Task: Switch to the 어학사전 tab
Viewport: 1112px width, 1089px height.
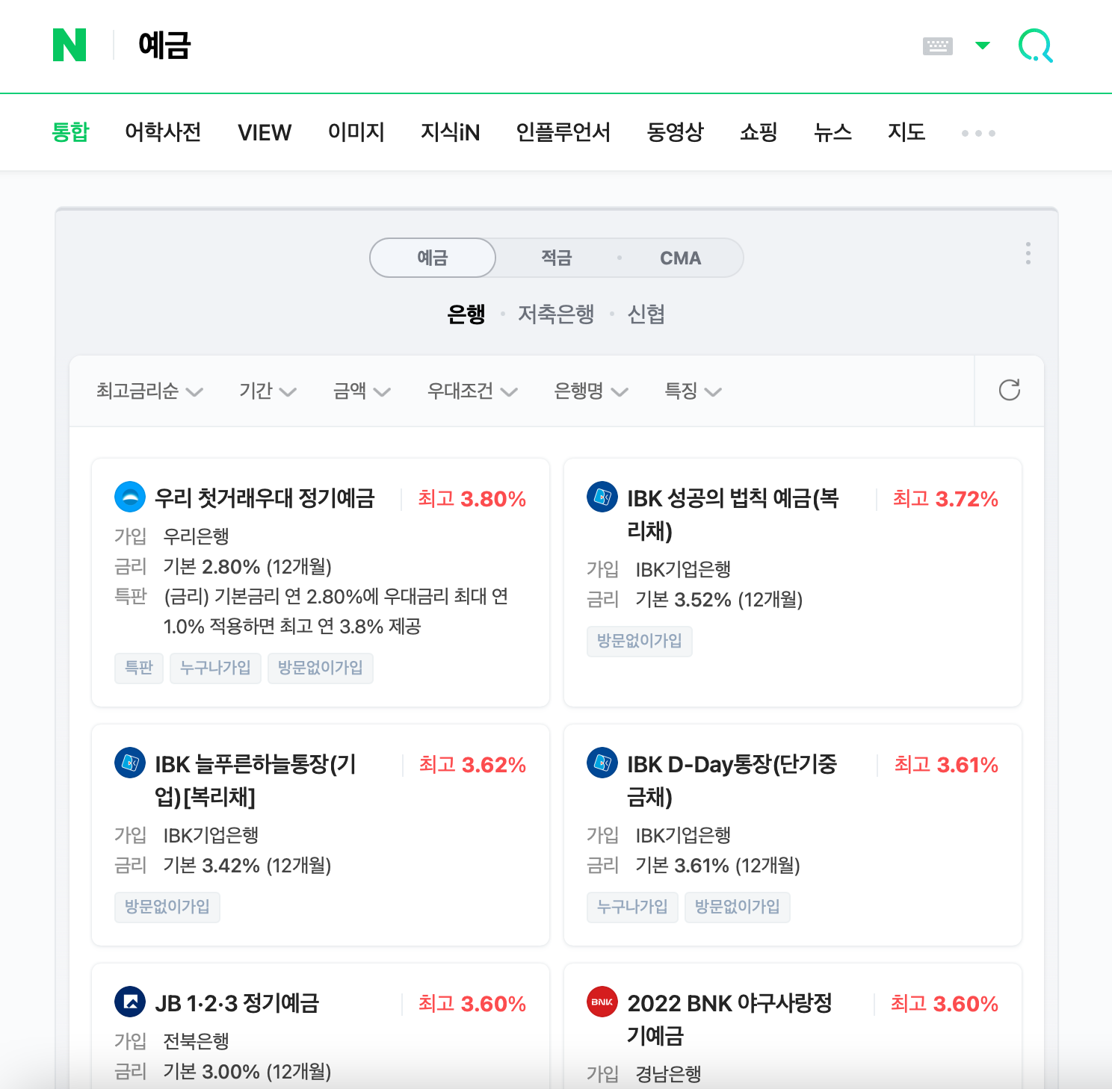Action: click(163, 132)
